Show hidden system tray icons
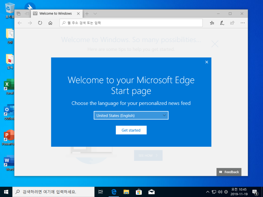 click(208, 192)
